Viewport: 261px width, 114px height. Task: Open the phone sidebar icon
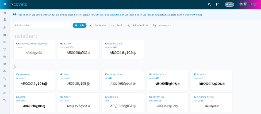(x=5, y=78)
